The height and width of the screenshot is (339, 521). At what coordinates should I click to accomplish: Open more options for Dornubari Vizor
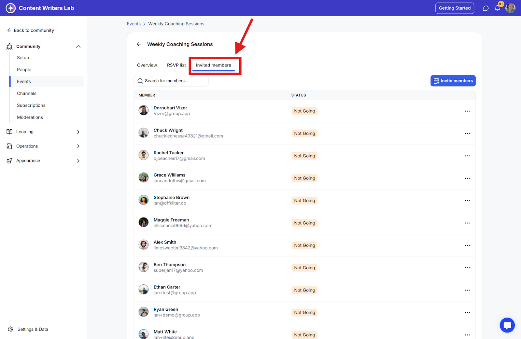(467, 111)
